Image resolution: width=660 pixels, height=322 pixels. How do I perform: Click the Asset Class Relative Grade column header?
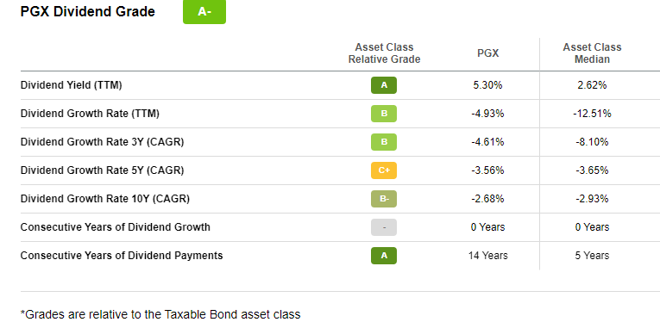(384, 53)
